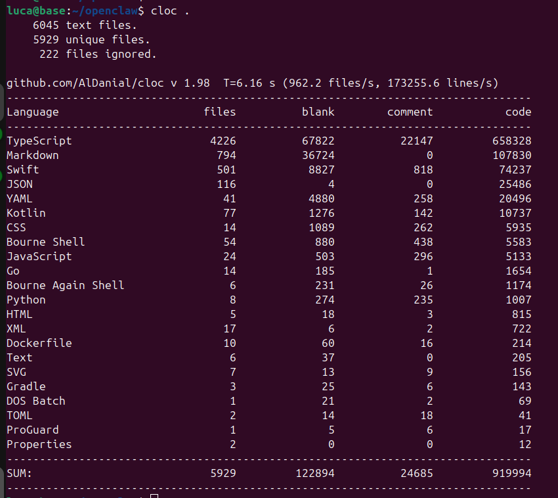Click the 'ProGuard' language row label
Viewport: 558px width, 498px height.
pos(33,430)
